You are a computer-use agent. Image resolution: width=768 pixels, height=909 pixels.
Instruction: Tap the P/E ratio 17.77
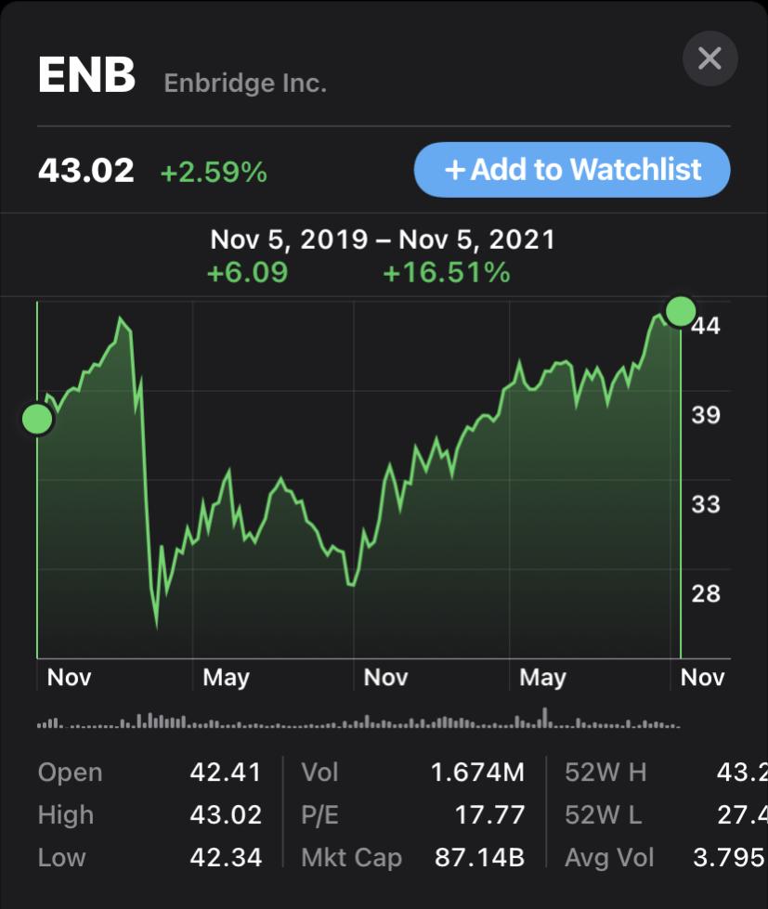point(489,815)
